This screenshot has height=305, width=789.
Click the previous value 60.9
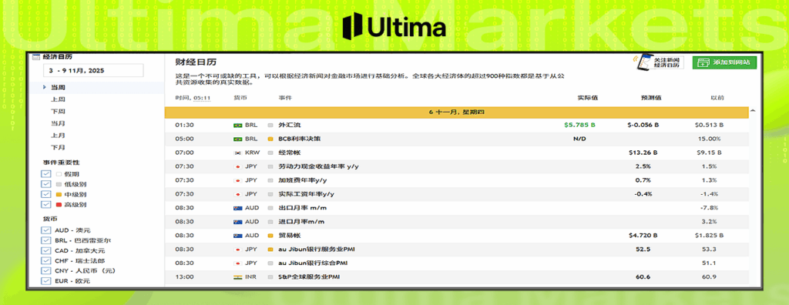[x=710, y=277]
